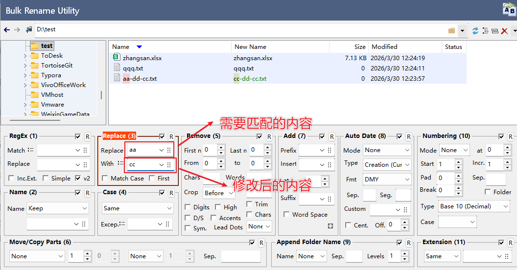Viewport: 517px width, 270px height.
Task: Check the Digits option in Remove
Action: click(188, 207)
